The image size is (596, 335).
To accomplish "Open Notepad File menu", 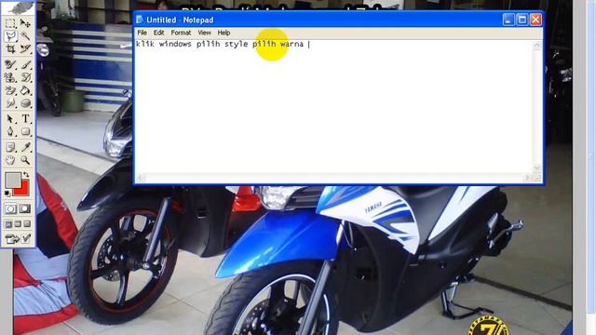I will [x=142, y=33].
